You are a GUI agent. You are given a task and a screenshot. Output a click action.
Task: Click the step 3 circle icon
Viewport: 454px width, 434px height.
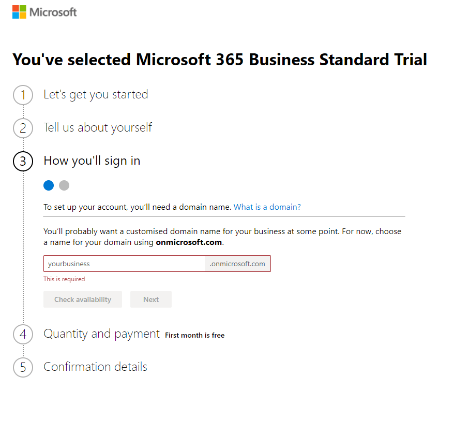23,161
